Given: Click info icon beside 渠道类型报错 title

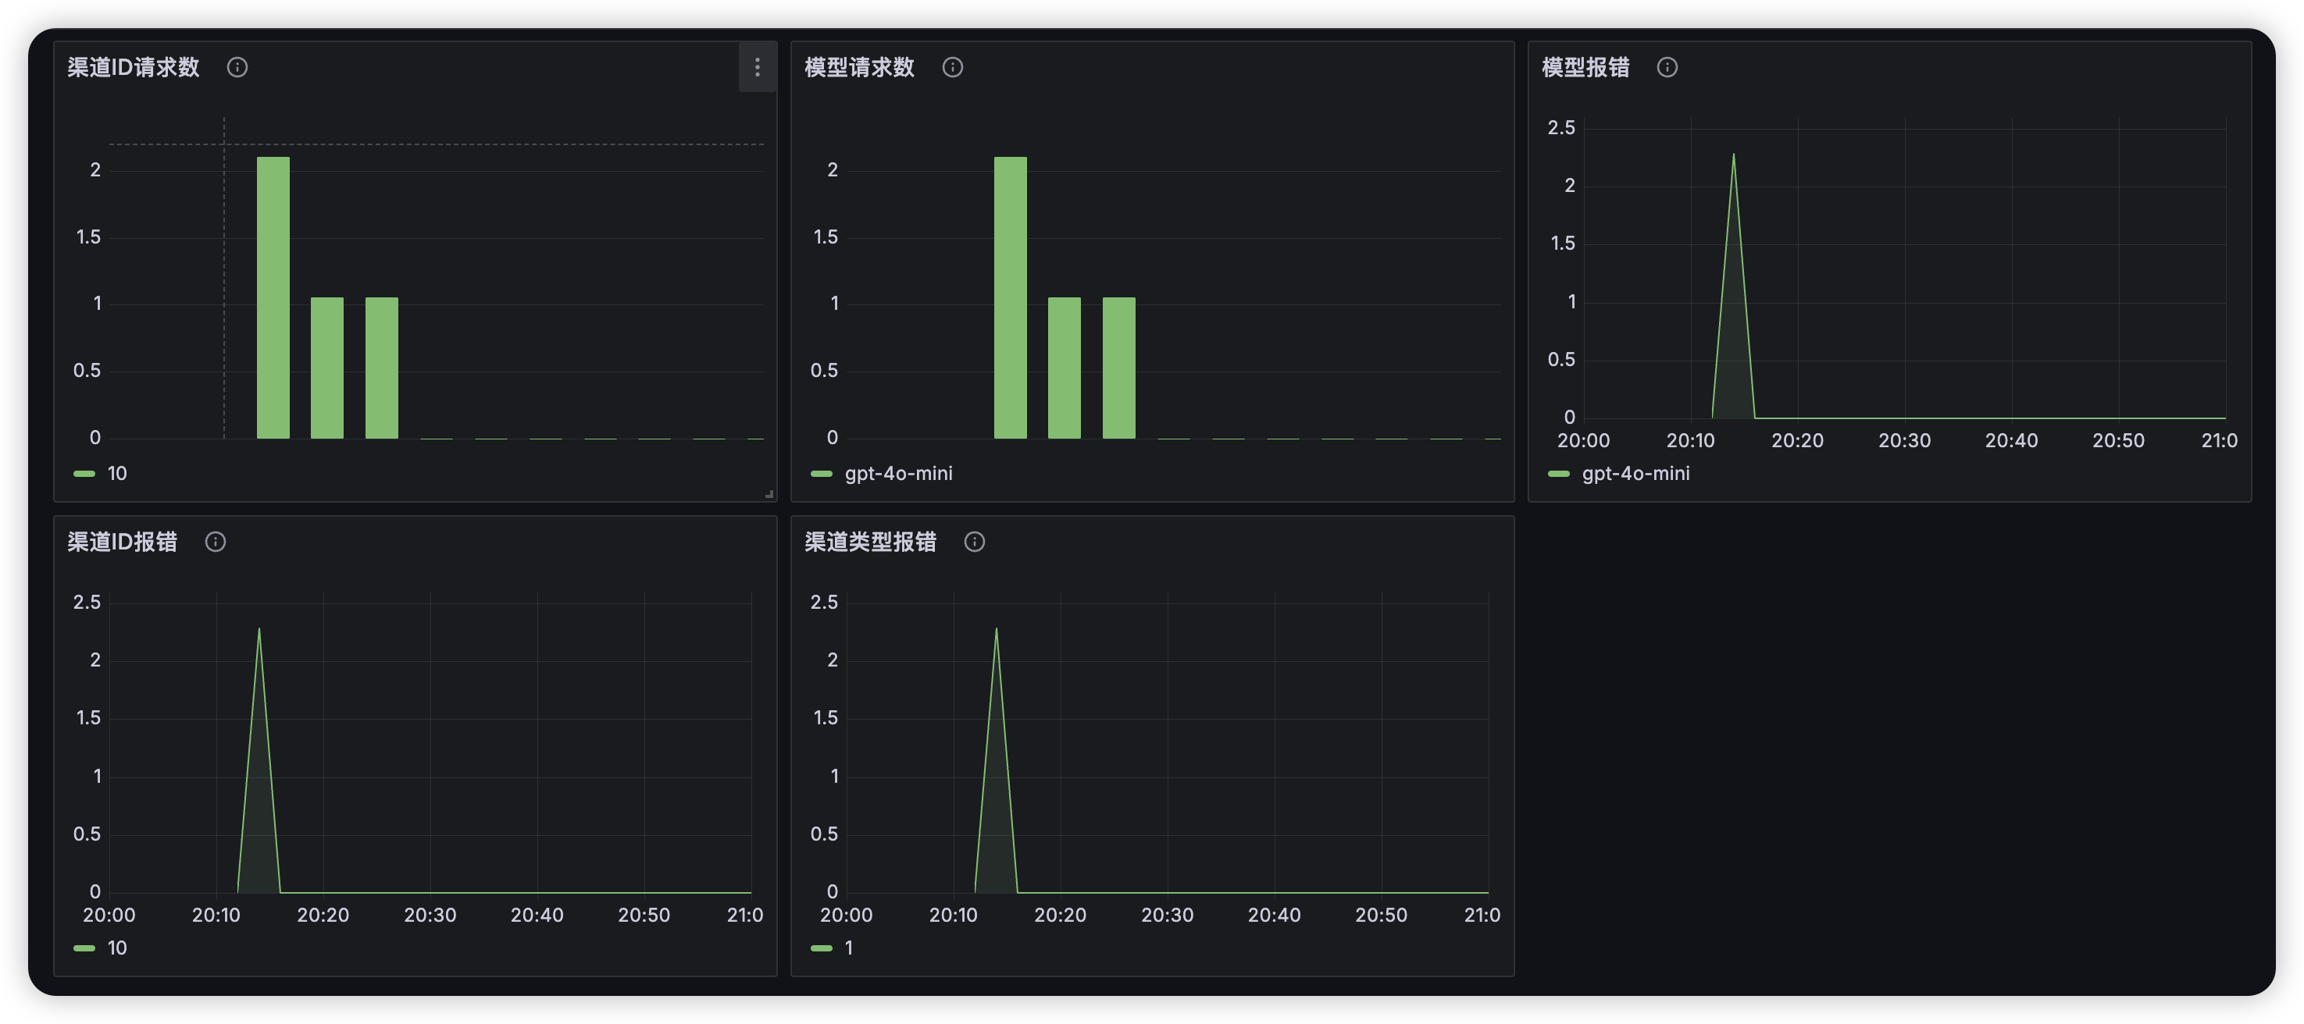Looking at the screenshot, I should coord(975,542).
